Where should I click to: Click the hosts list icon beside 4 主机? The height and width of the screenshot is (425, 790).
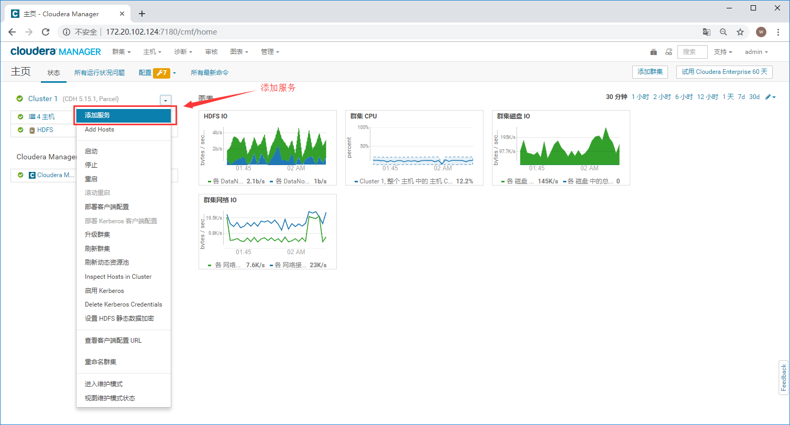click(30, 116)
